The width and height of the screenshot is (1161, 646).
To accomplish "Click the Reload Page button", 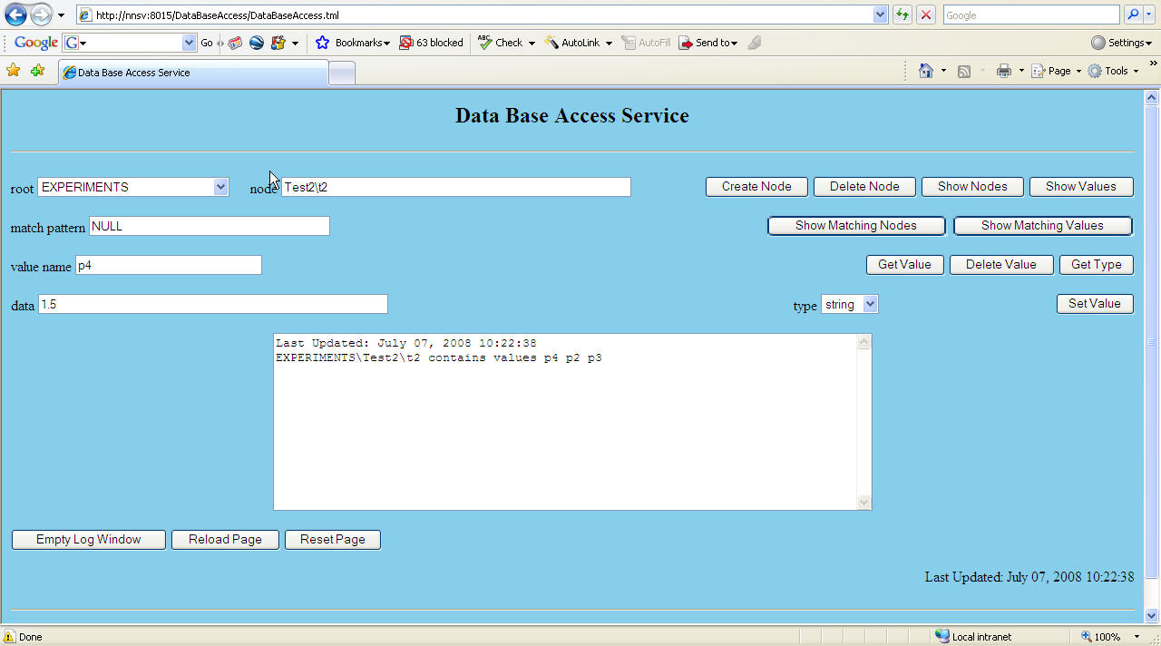I will click(225, 540).
